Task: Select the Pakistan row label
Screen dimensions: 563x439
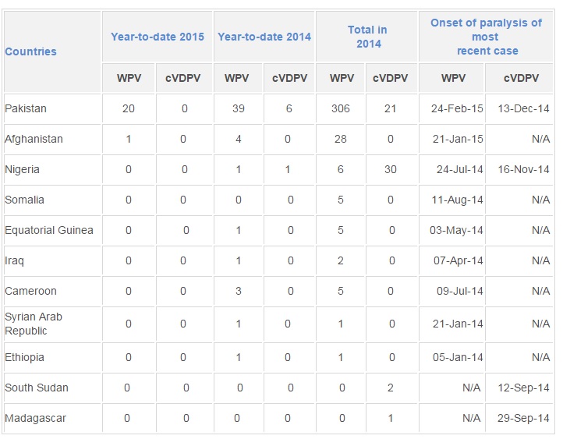Action: [x=26, y=108]
